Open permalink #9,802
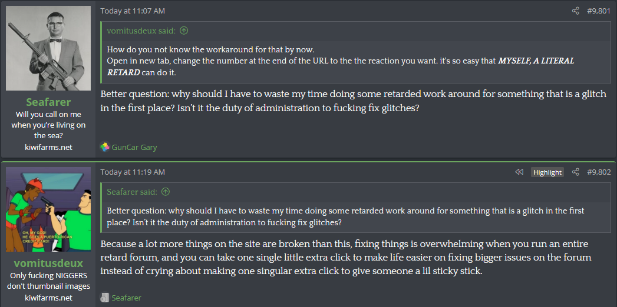 pos(599,172)
